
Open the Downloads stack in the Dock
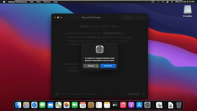[159, 105]
